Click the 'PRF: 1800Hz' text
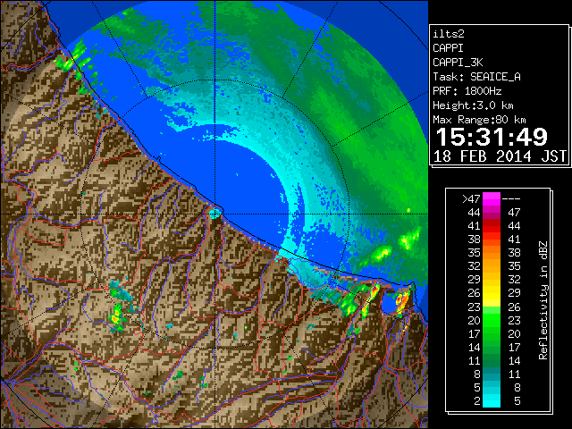The image size is (572, 429). click(x=467, y=91)
